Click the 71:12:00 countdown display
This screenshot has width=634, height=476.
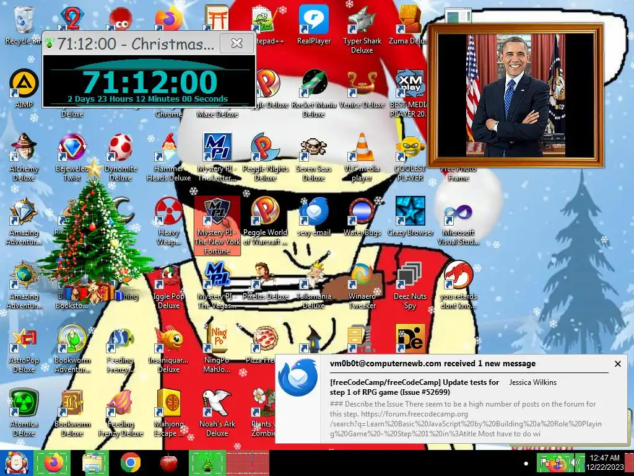click(150, 82)
